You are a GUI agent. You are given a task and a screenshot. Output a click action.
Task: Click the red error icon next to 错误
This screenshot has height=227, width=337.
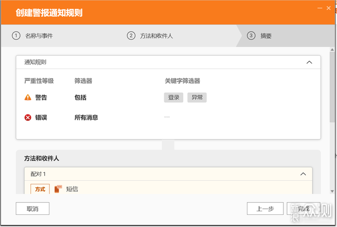point(28,118)
